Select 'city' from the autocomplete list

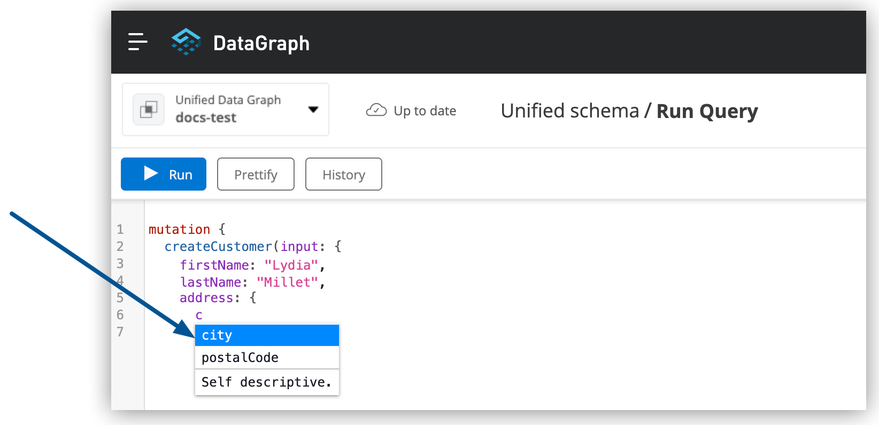tap(266, 335)
